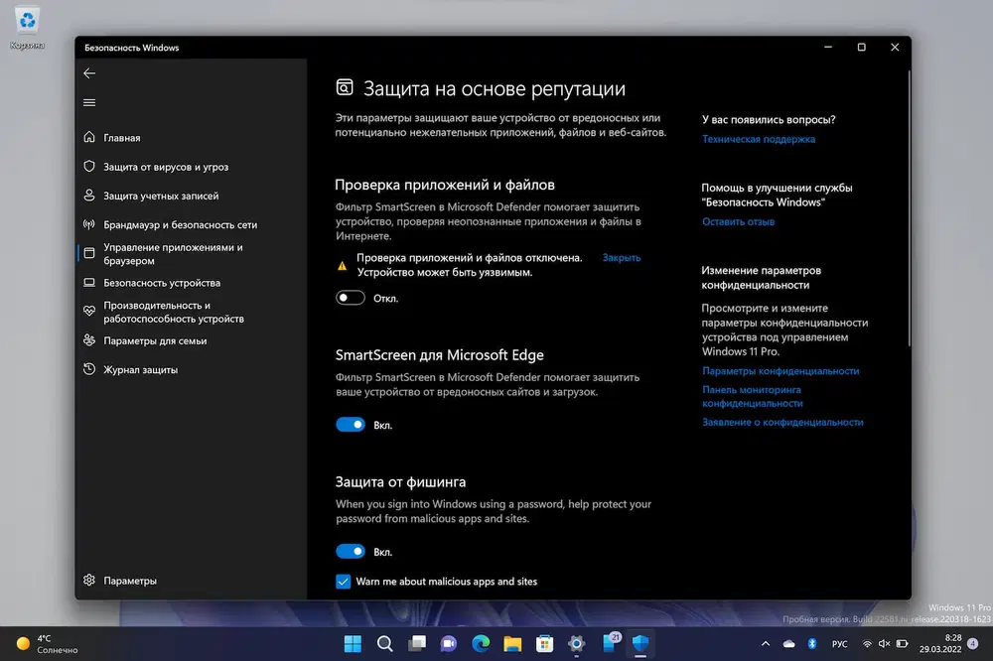Open Техническая поддержка link
Image resolution: width=993 pixels, height=661 pixels.
(x=759, y=139)
